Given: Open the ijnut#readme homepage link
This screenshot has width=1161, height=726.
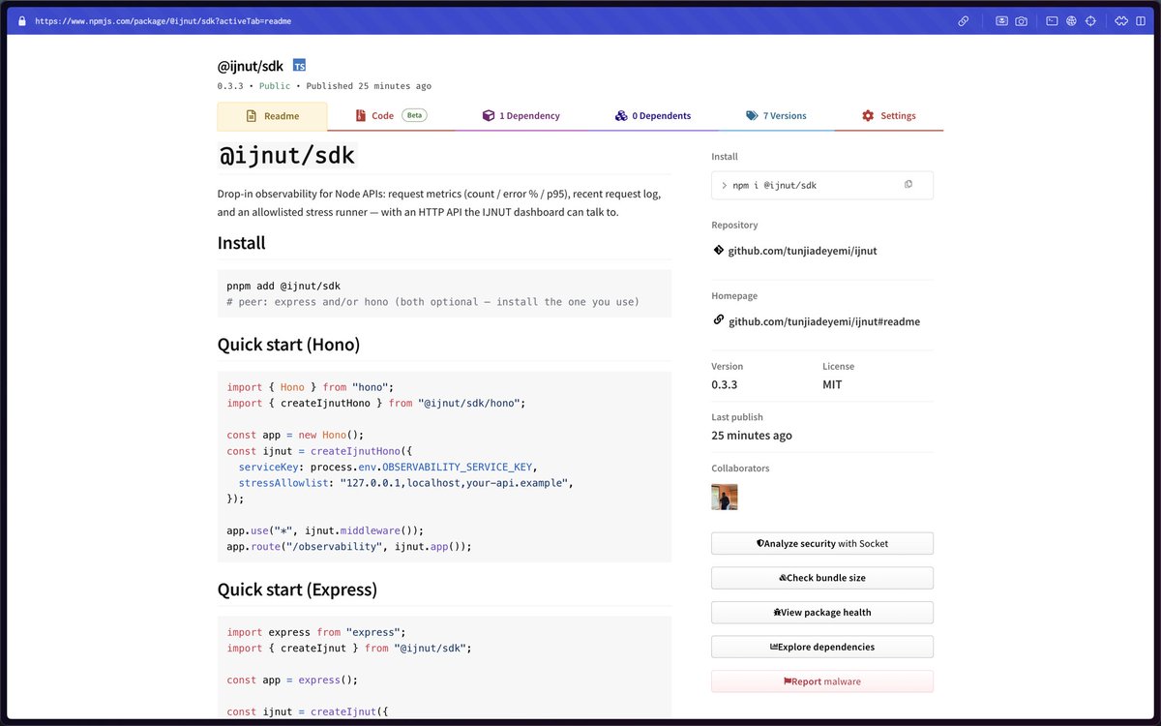Looking at the screenshot, I should pyautogui.click(x=824, y=321).
